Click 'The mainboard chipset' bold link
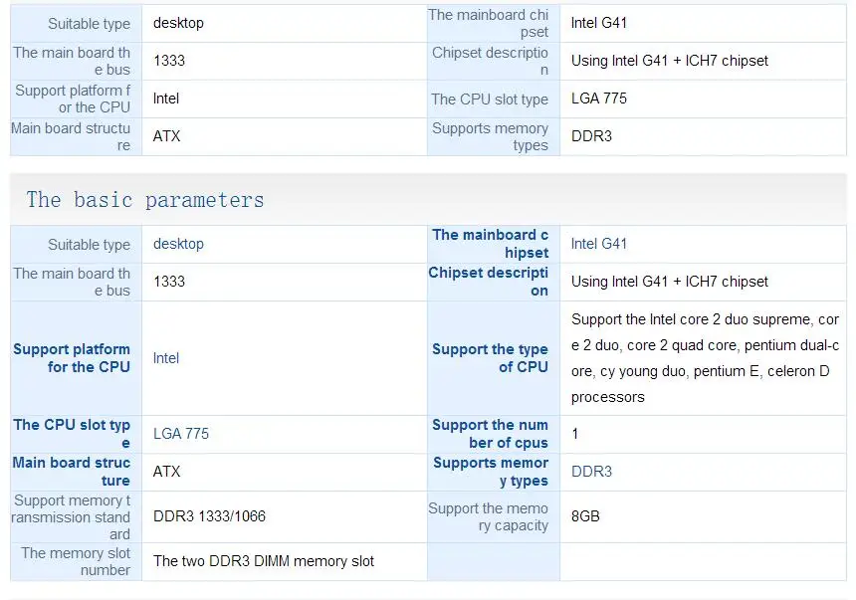The image size is (856, 600). click(490, 244)
